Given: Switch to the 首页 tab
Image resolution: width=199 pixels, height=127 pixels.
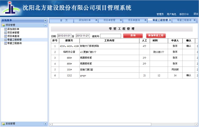Looking at the screenshot, I should 64,20.
